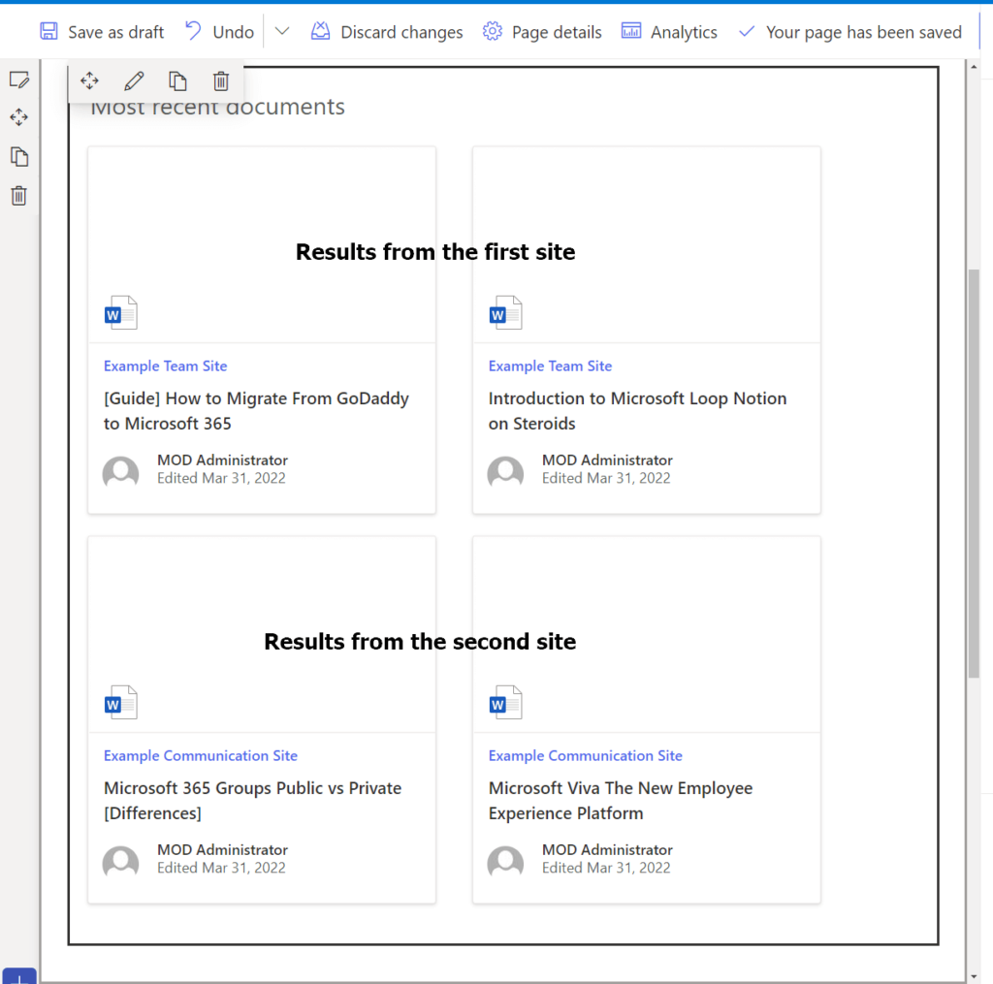Click the section Edit icon in left rail
This screenshot has width=993, height=984.
click(x=19, y=79)
